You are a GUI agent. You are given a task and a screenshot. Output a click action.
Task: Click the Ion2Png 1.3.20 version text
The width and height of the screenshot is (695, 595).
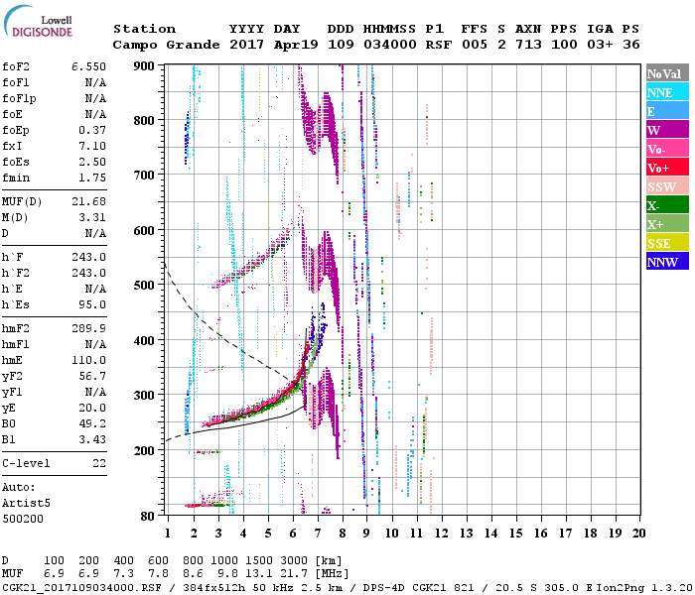645,587
